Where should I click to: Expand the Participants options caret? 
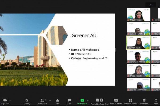coord(49,100)
